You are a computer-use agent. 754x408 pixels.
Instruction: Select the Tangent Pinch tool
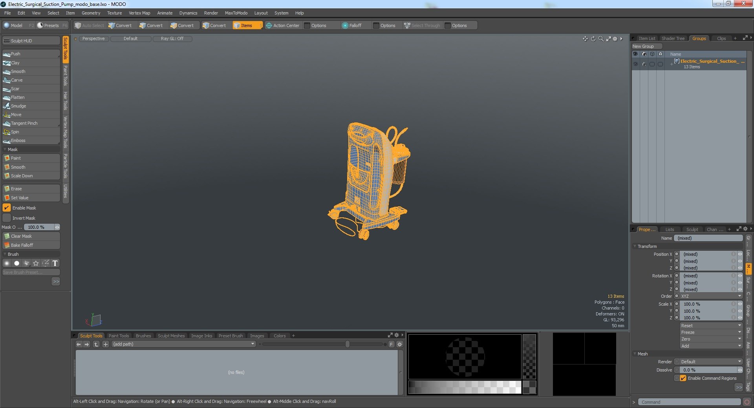(31, 123)
